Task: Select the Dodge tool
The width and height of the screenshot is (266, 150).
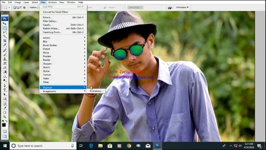Action: coord(5,80)
